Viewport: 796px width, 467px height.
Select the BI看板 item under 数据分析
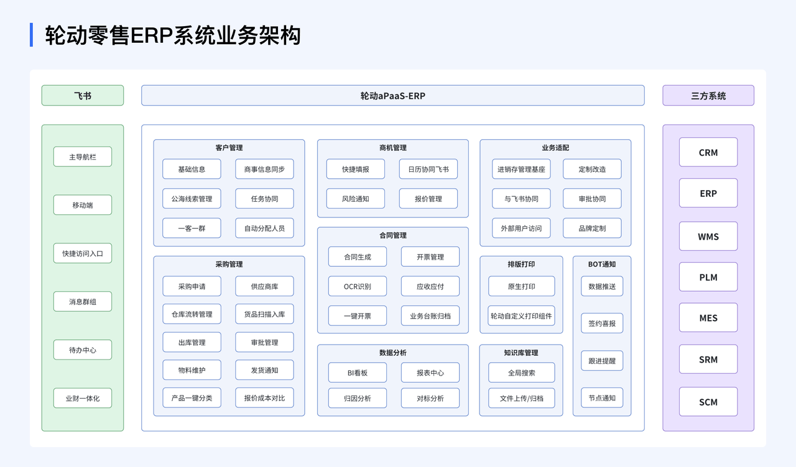pos(357,372)
